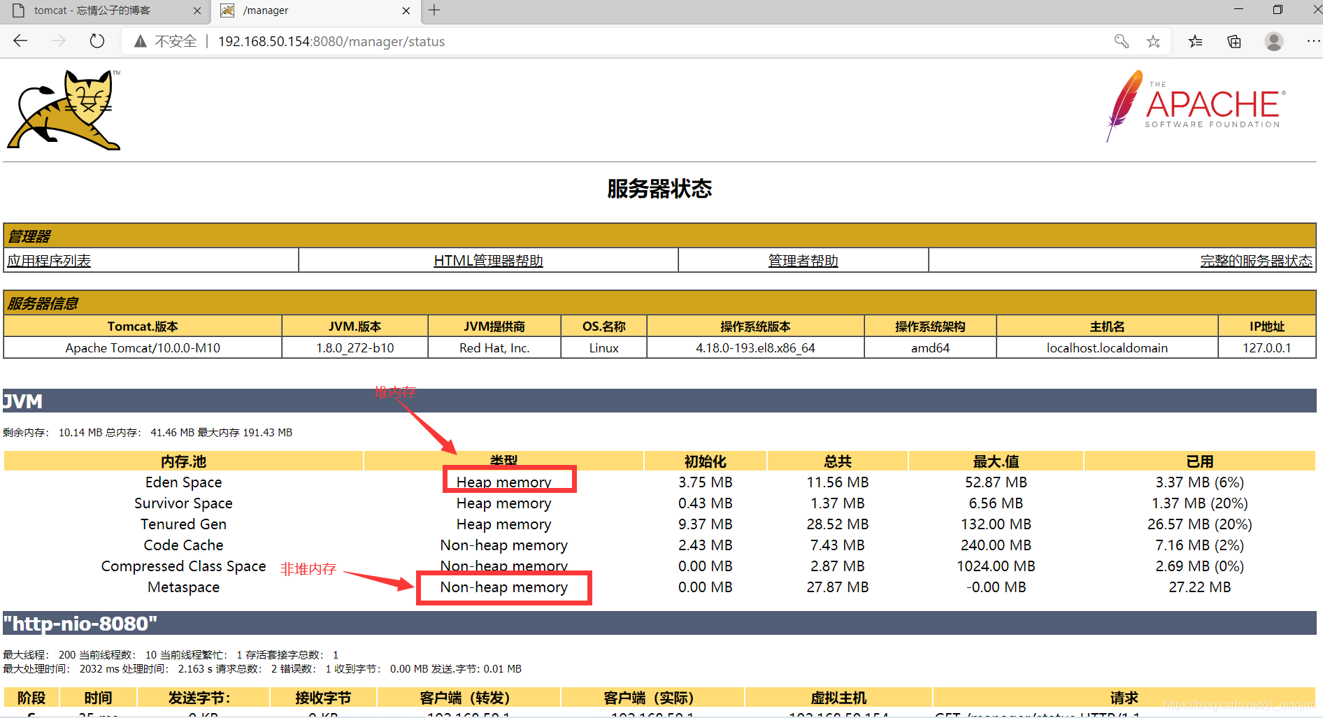Open the 完整的服务器状态 link
This screenshot has height=718, width=1323.
pos(1256,261)
